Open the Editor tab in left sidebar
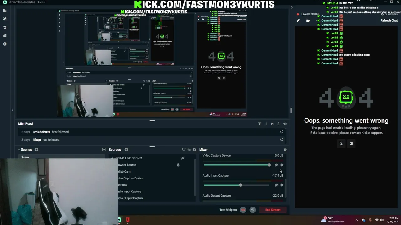This screenshot has width=401, height=225. (x=5, y=11)
